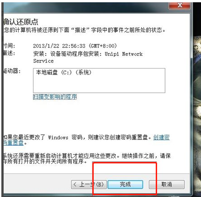Click the restart warning paragraph about 系统还原
Screen dimensions: 201x197
pos(87,158)
